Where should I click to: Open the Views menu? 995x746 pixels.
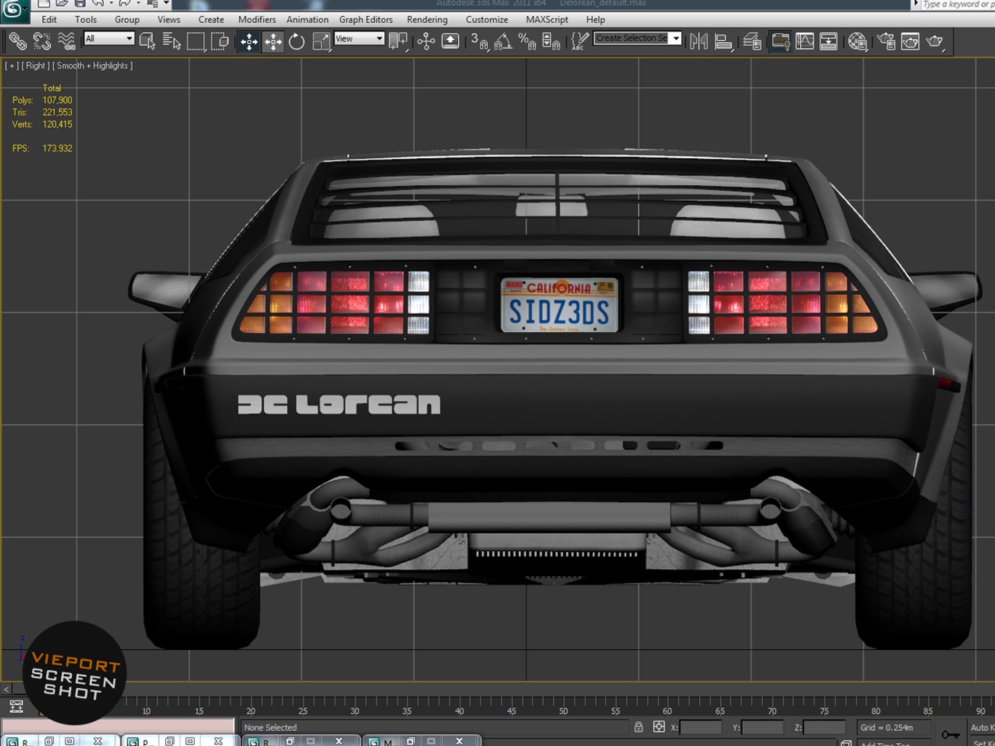click(x=169, y=19)
